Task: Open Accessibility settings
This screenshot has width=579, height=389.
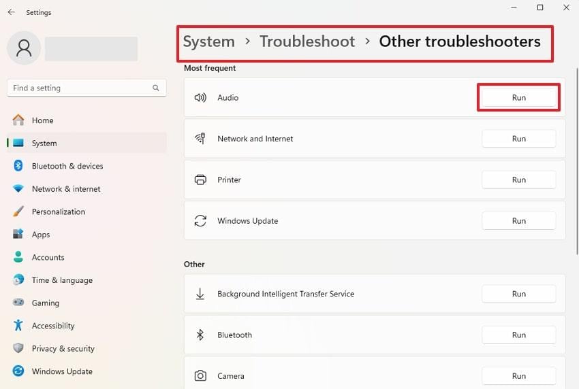Action: (87, 326)
